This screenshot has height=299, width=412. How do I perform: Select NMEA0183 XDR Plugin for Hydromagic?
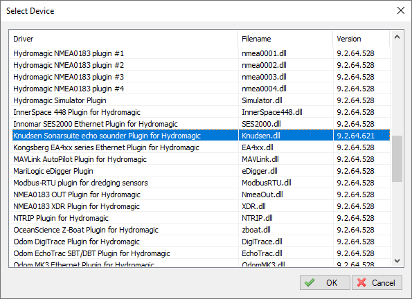[201, 206]
